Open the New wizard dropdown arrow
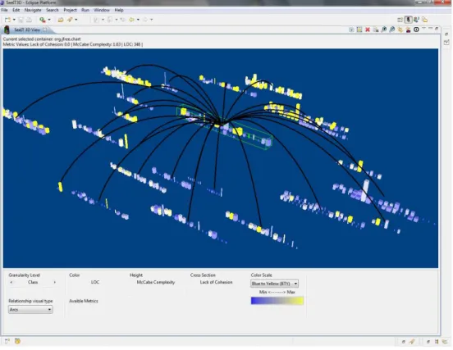Image resolution: width=453 pixels, height=350 pixels. [14, 20]
